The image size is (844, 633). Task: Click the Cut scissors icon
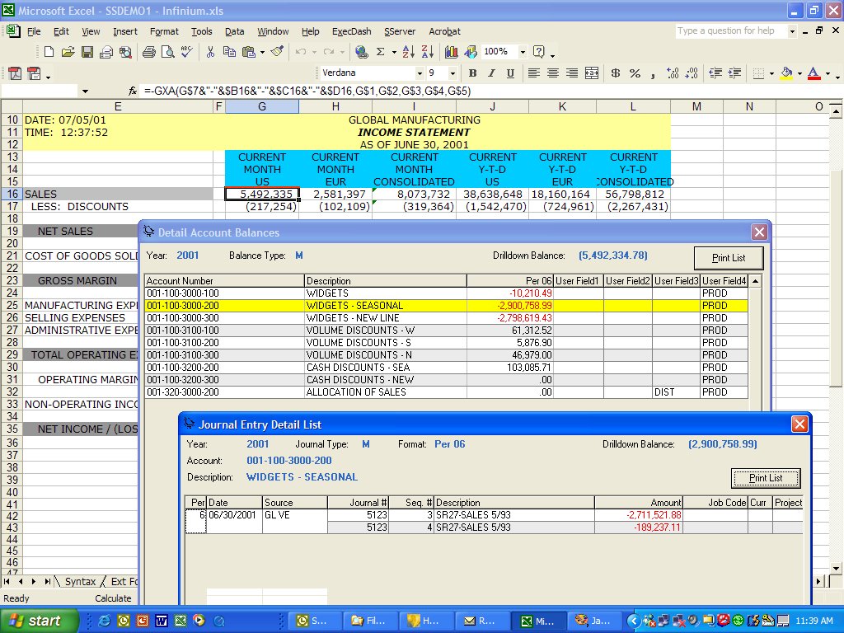coord(210,52)
